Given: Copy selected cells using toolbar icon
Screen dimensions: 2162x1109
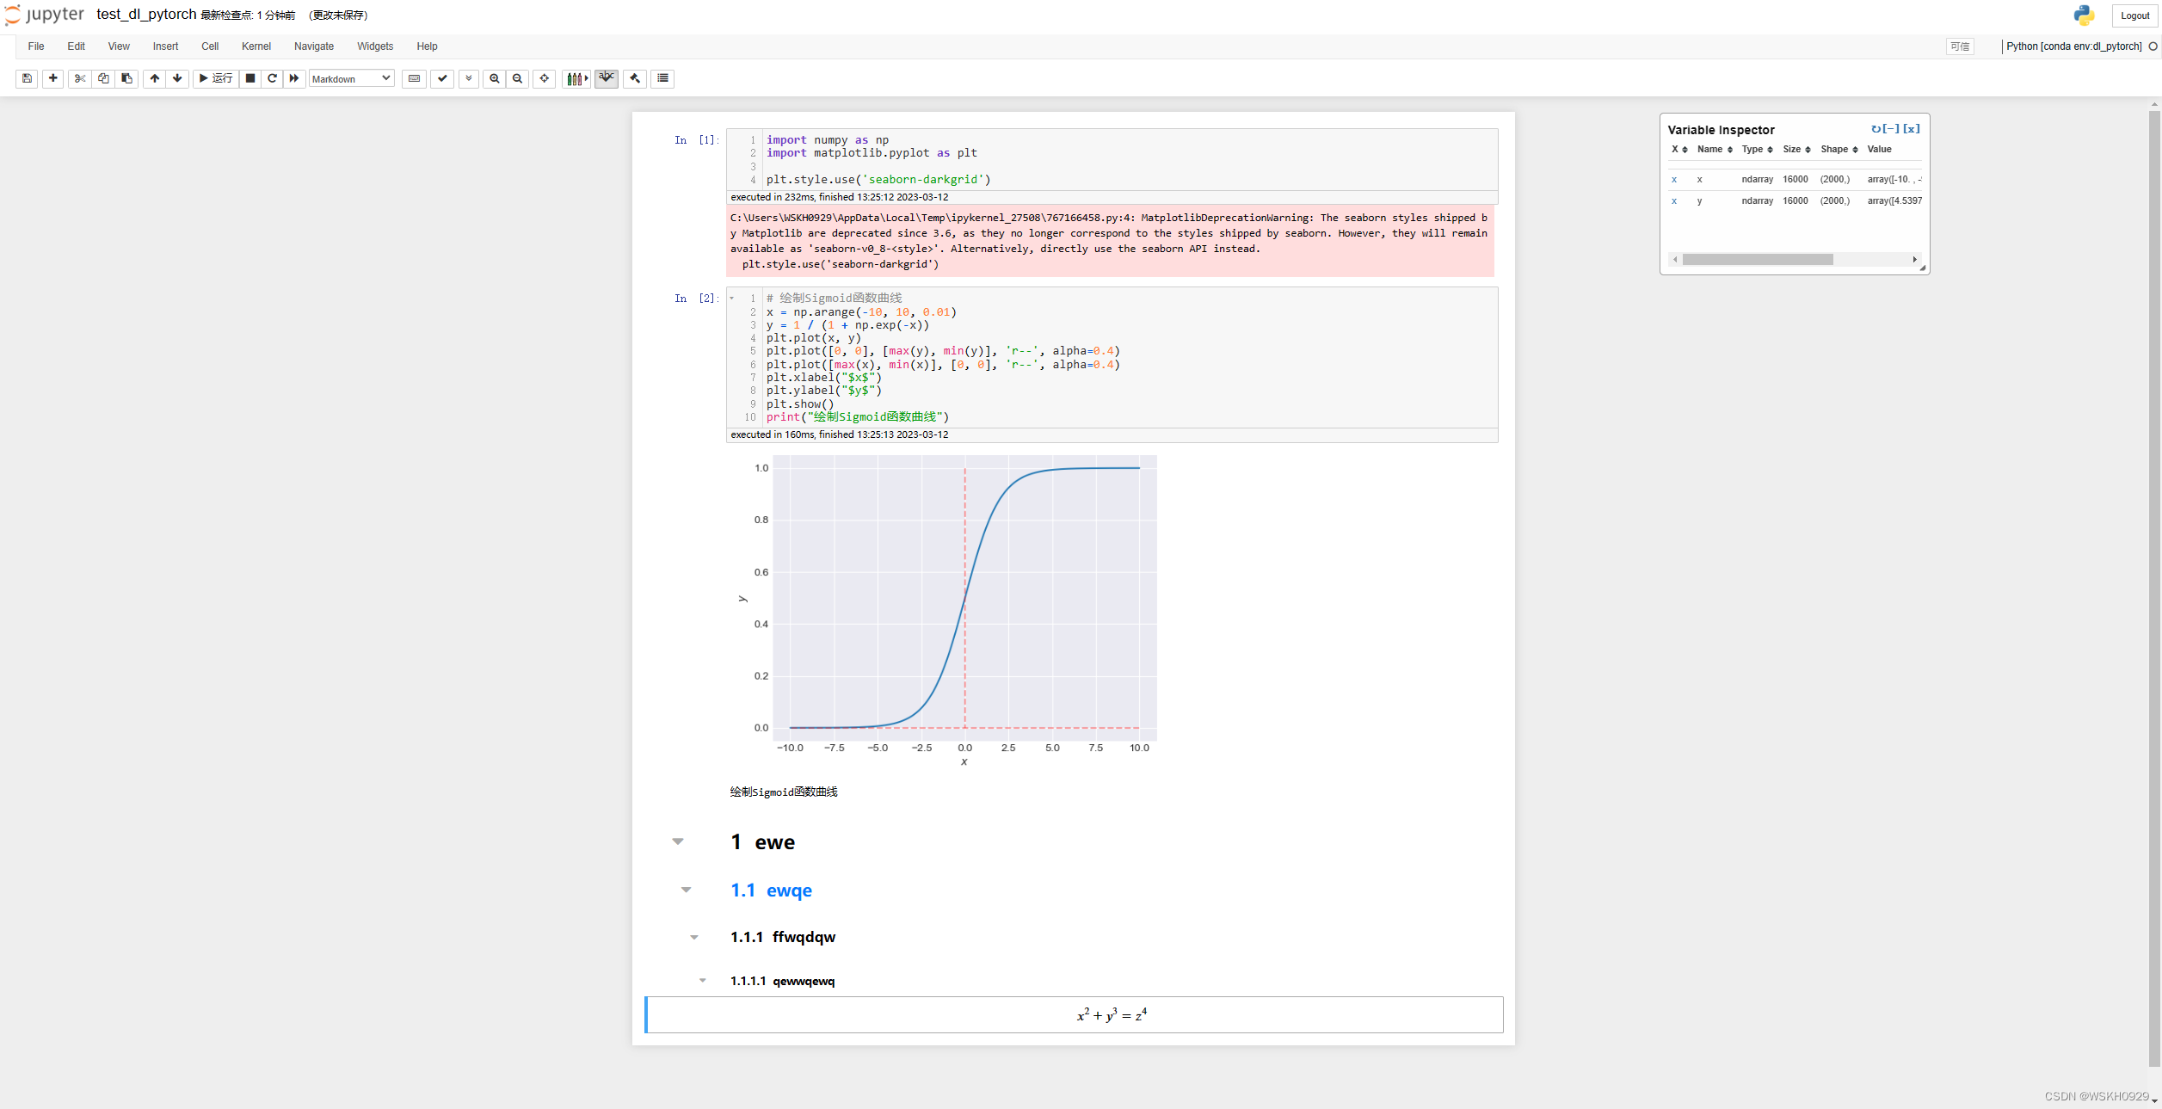Looking at the screenshot, I should (x=103, y=78).
